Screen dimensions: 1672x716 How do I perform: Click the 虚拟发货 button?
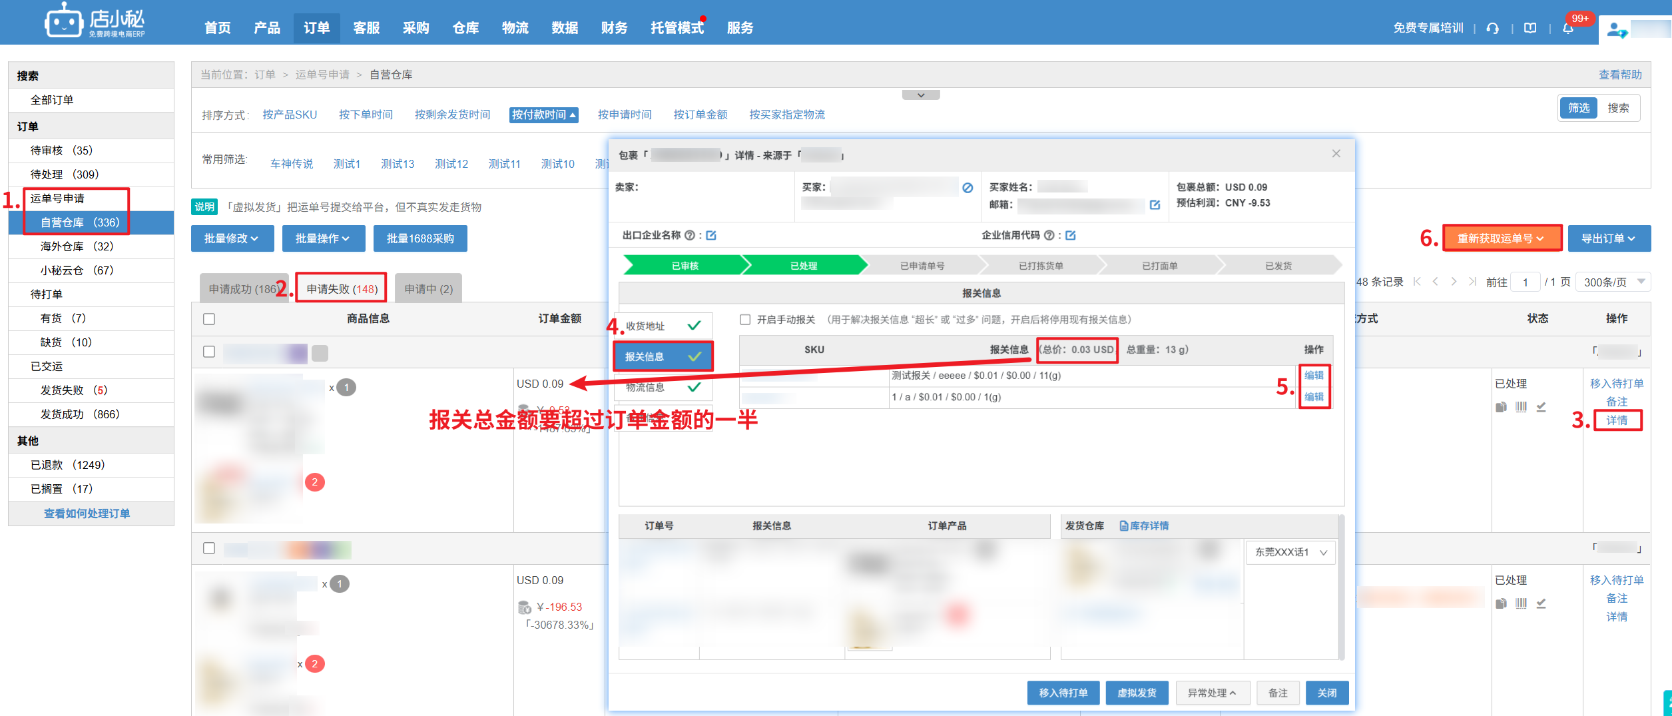1137,693
